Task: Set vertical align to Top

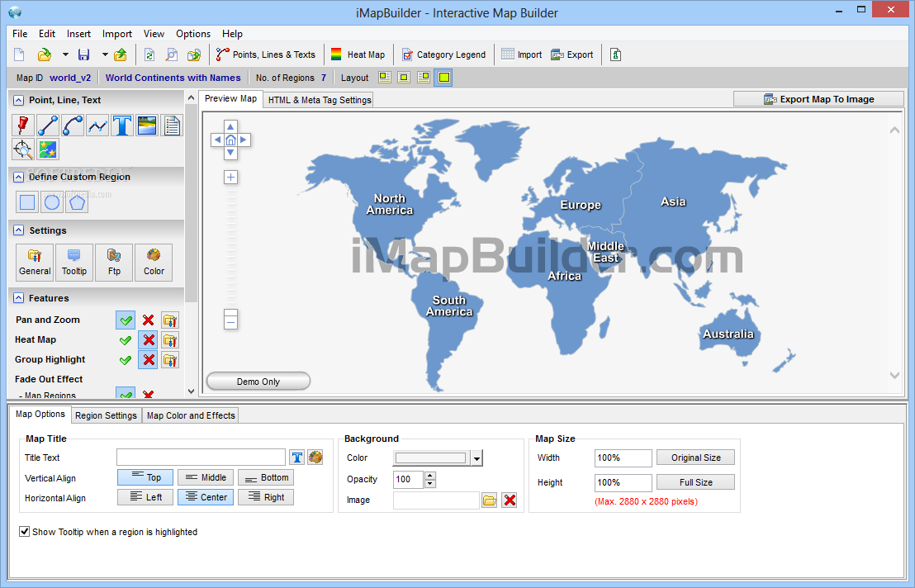Action: (x=145, y=477)
